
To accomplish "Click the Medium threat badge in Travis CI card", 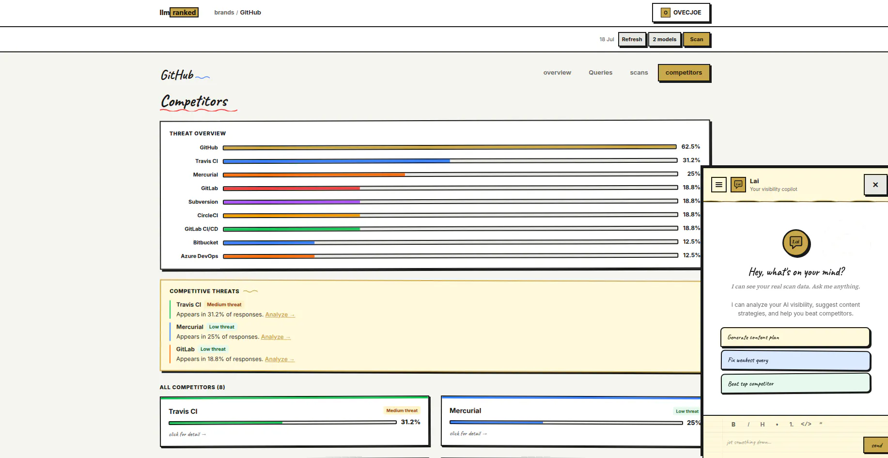I will (402, 411).
